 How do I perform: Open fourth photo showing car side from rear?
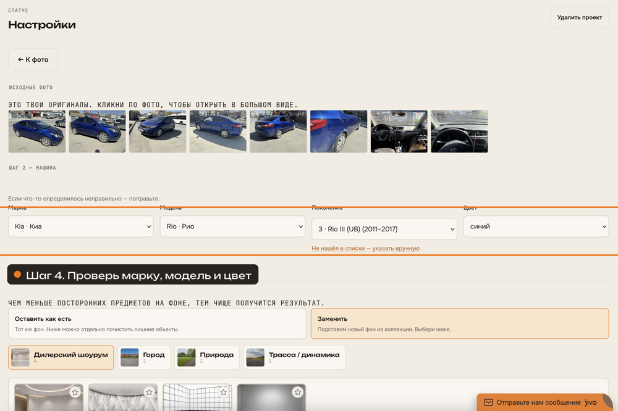tap(218, 131)
